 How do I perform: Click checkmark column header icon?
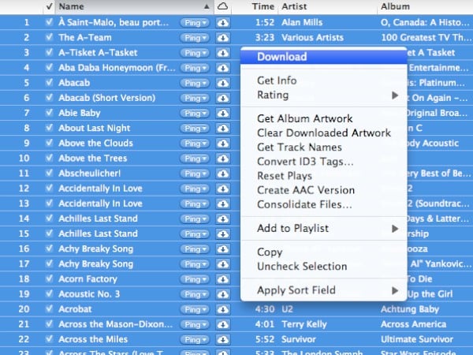point(50,6)
